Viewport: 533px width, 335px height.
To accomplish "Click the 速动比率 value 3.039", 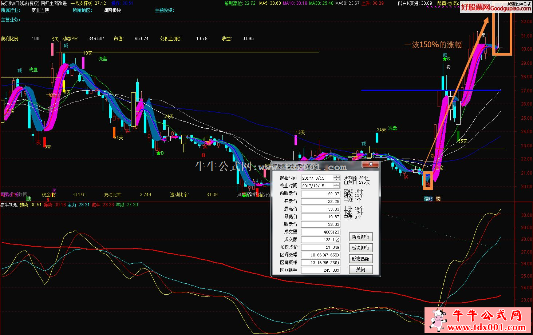I will pos(212,195).
